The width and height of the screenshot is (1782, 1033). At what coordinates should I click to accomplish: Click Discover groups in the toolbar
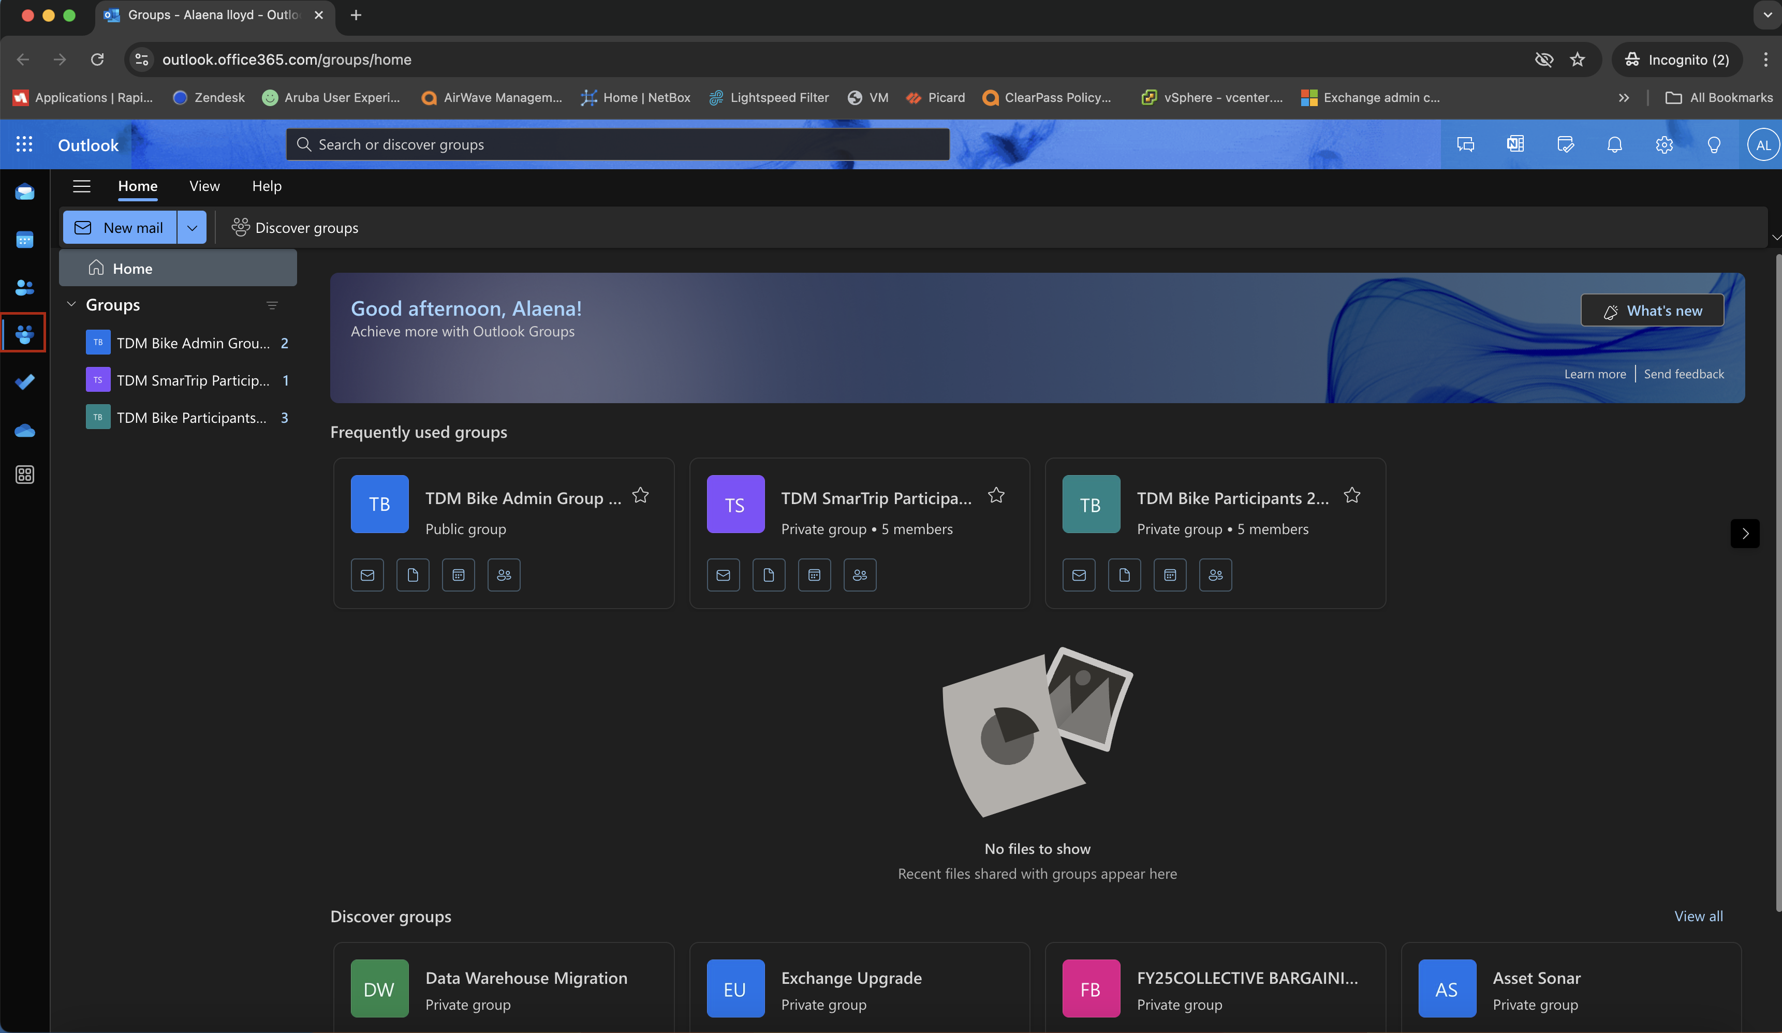295,228
